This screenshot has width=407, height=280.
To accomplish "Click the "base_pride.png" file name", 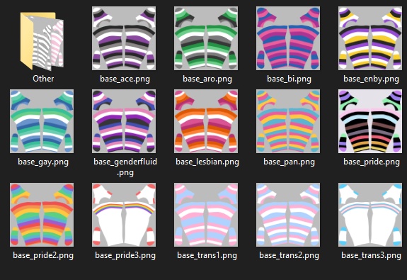I will click(x=372, y=162).
